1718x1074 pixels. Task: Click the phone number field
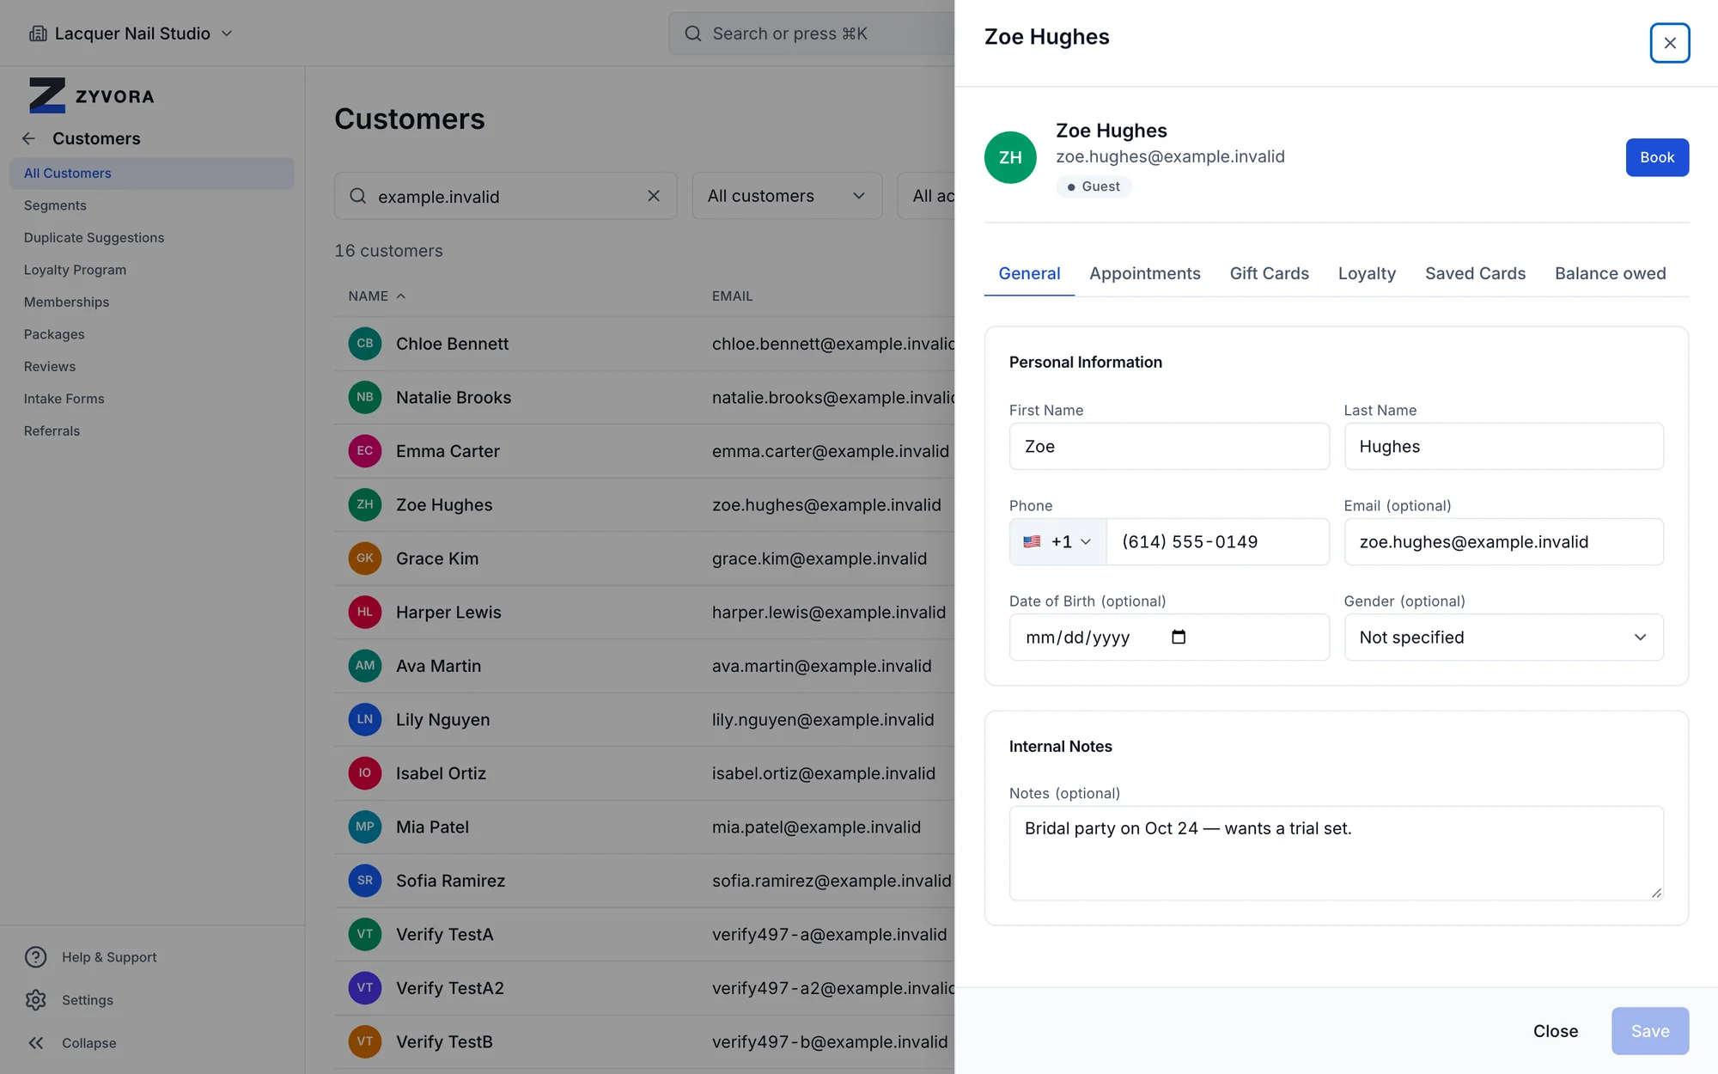[x=1217, y=541]
